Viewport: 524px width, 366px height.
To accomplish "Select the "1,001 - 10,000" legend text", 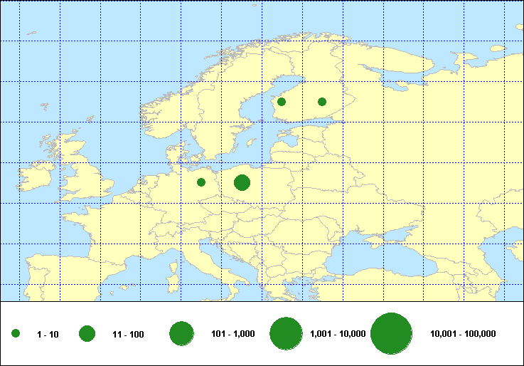I will tap(338, 334).
